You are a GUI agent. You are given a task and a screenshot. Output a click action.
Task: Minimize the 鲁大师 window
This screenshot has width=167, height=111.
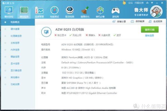pyautogui.click(x=157, y=3)
